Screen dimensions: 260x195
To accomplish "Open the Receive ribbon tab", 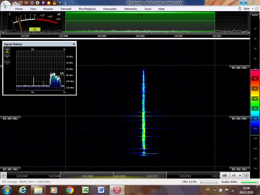I will tap(48, 9).
